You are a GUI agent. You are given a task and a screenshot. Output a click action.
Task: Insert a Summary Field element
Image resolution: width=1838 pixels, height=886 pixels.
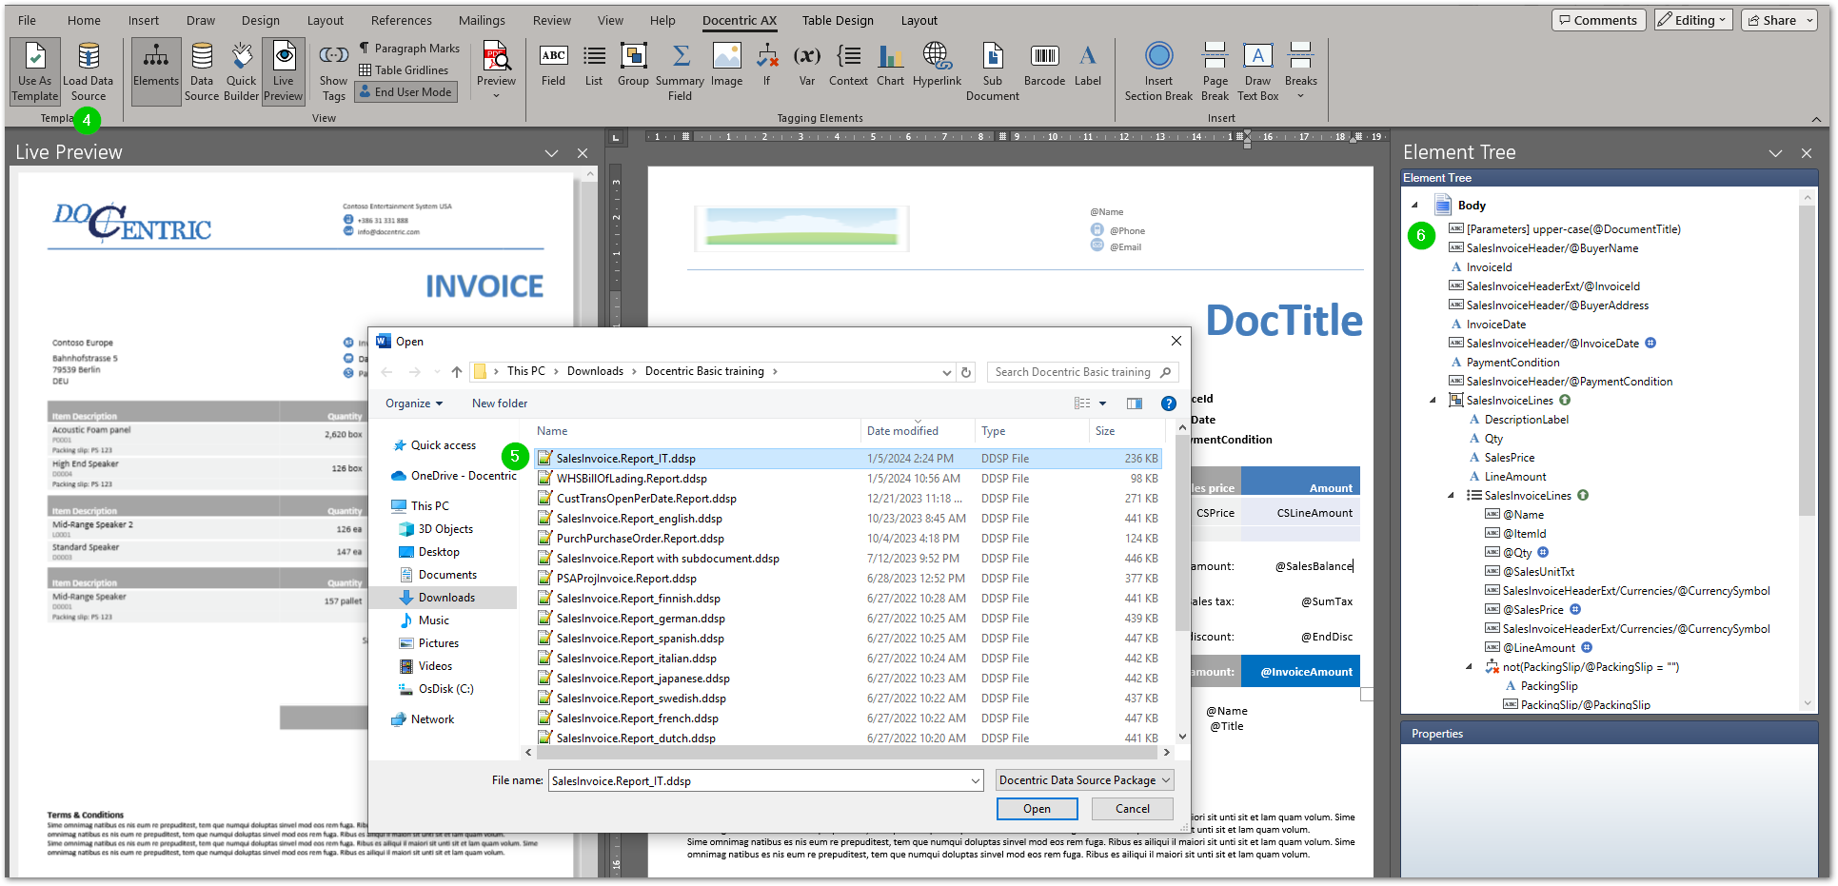(681, 71)
